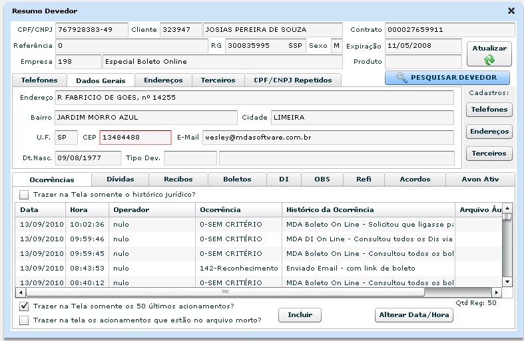The image size is (524, 341).
Task: Click table vertical scrollbar down arrow
Action: (507, 282)
